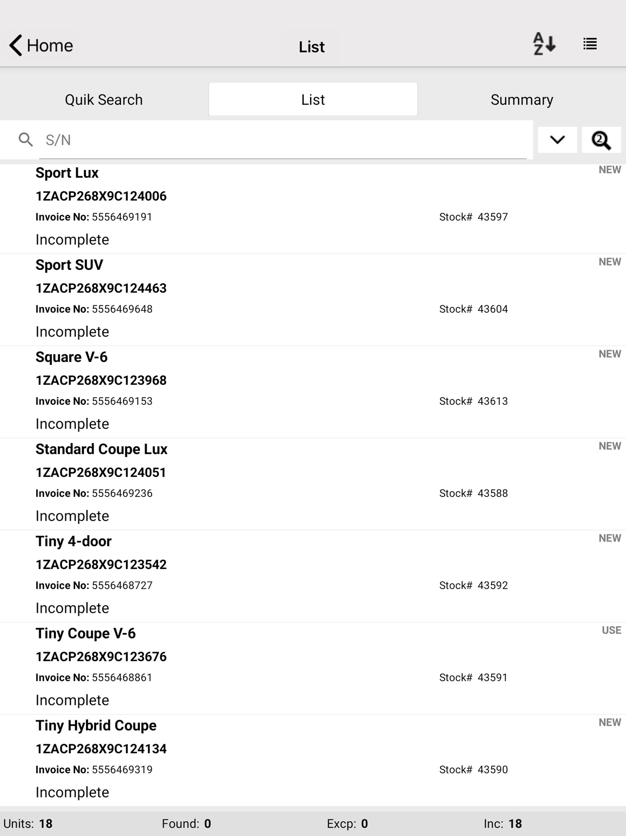Select the List tab
The width and height of the screenshot is (626, 836).
[x=313, y=99]
